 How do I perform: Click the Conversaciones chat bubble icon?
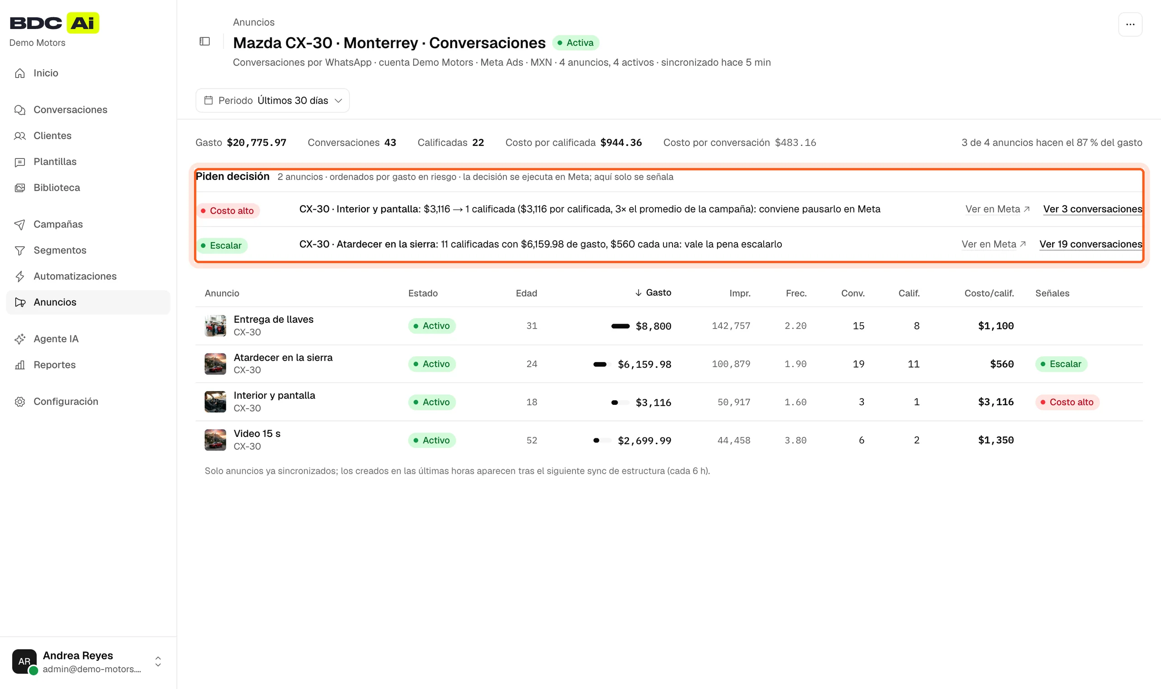tap(20, 110)
